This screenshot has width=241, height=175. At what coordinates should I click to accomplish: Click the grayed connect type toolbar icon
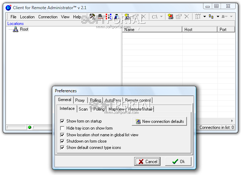(224, 17)
